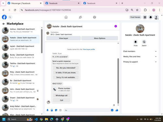This screenshot has height=122, width=163.
Task: Open the account profile avatar menu
Action: coord(156,17)
